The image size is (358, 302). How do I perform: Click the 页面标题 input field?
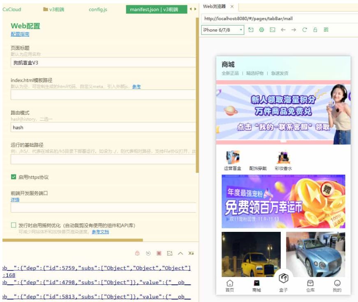[x=103, y=63]
